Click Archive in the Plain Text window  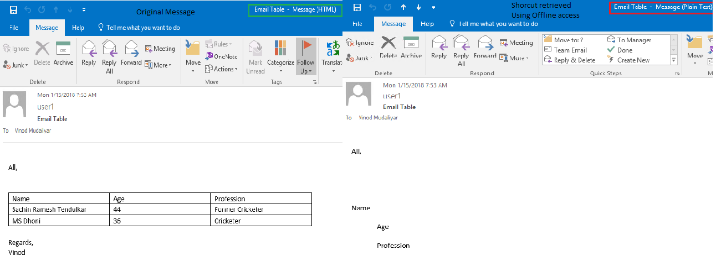coord(411,47)
